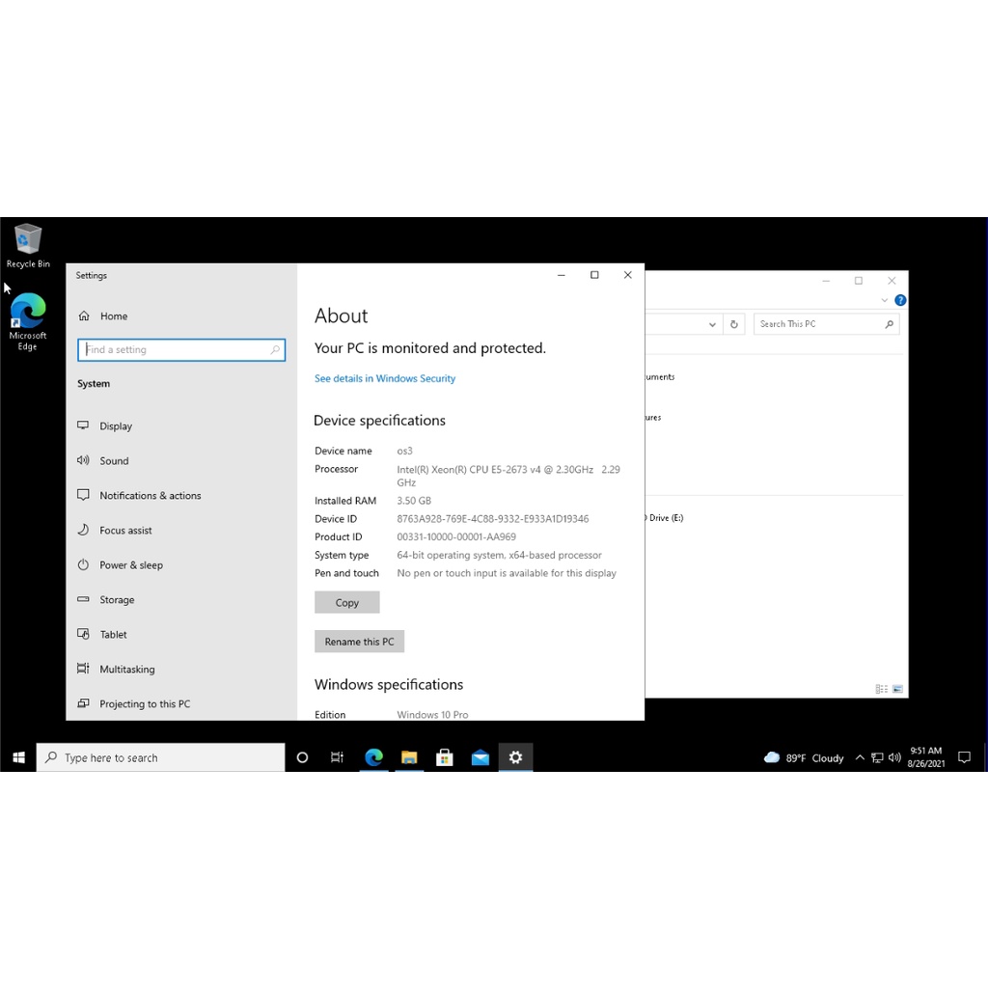
Task: Open the 89°F Cloudy weather widget
Action: 804,758
